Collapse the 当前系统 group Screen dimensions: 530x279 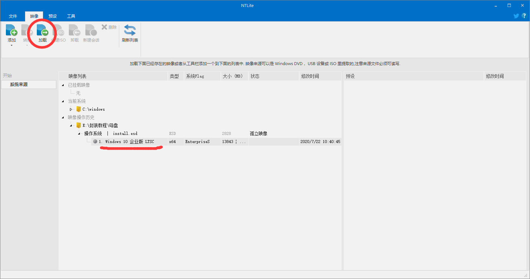click(63, 101)
